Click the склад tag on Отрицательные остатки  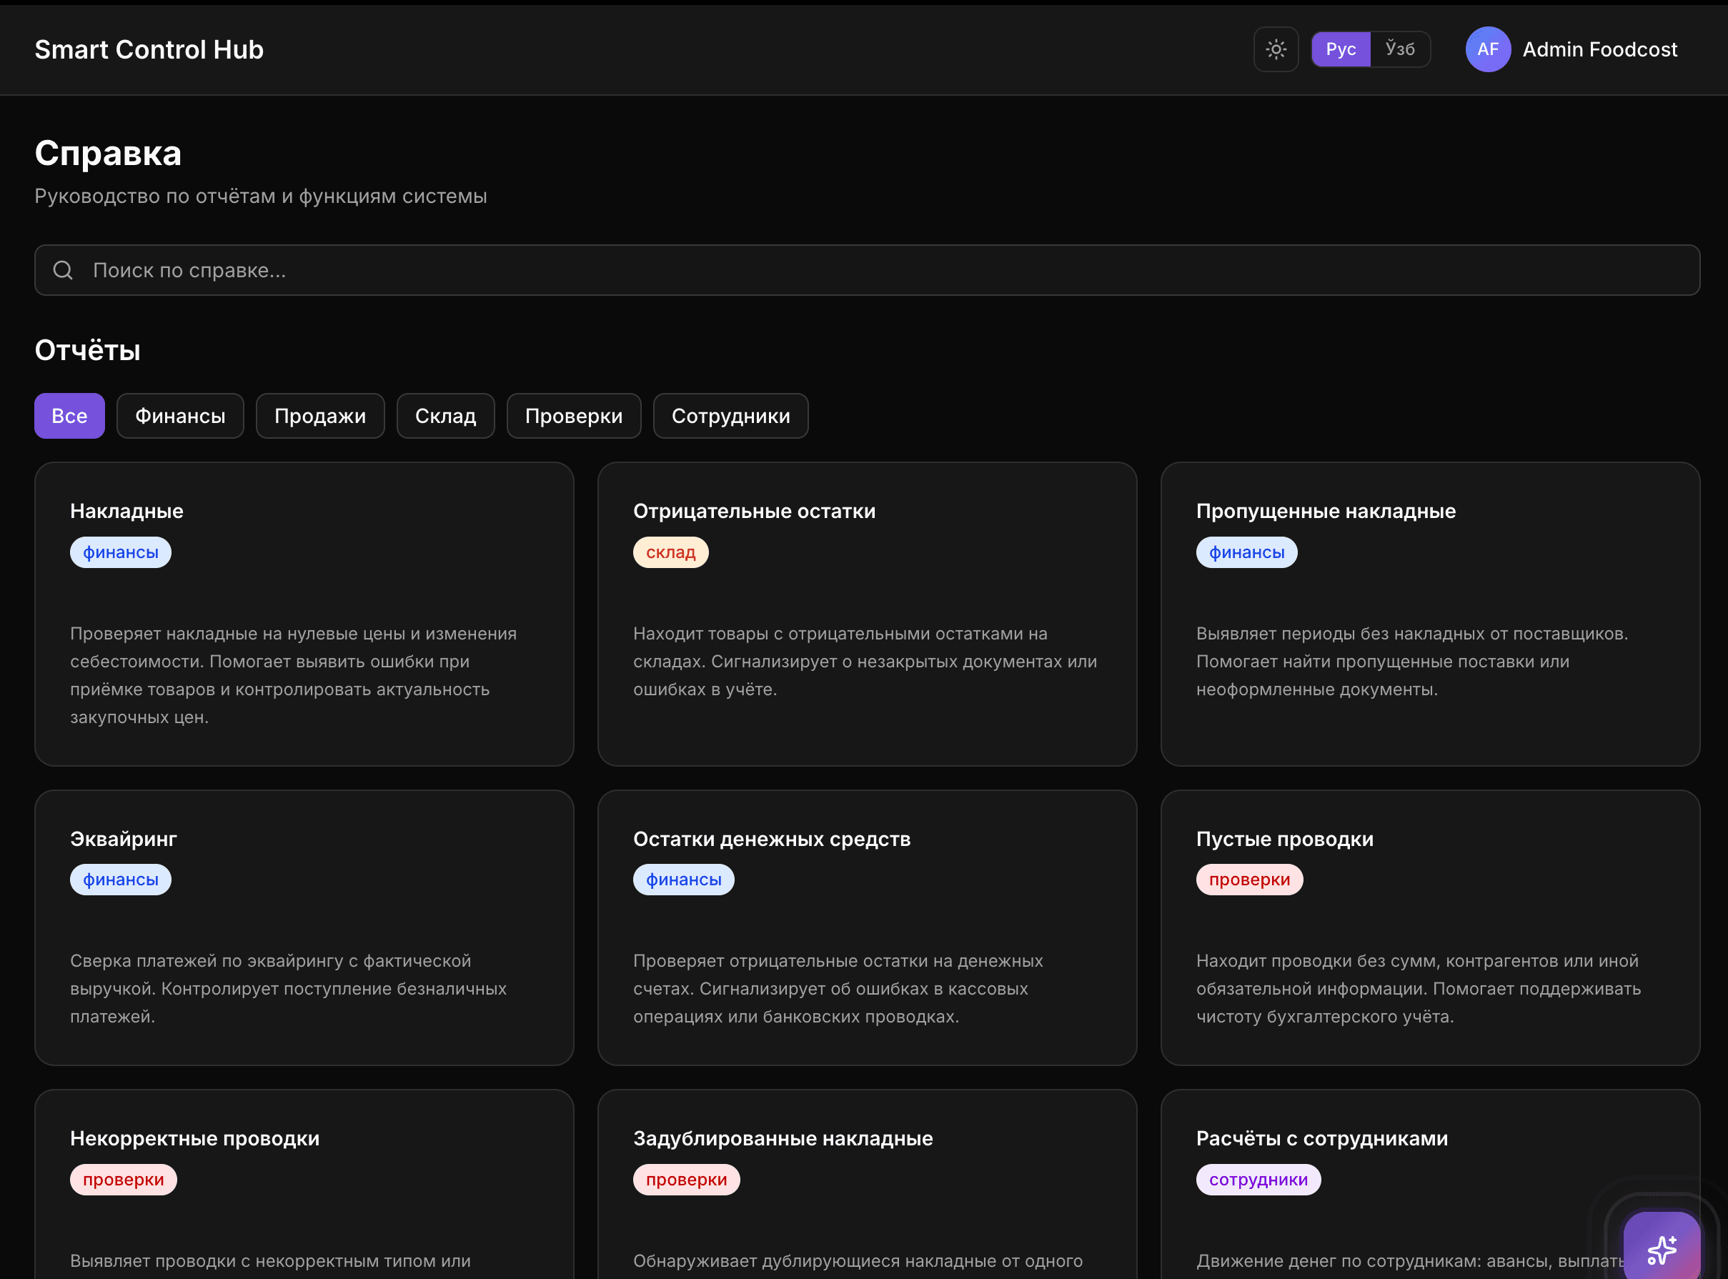point(670,552)
